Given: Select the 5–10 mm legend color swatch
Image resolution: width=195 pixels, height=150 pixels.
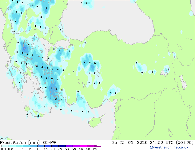Looking at the screenshot, I should pos(34,146).
